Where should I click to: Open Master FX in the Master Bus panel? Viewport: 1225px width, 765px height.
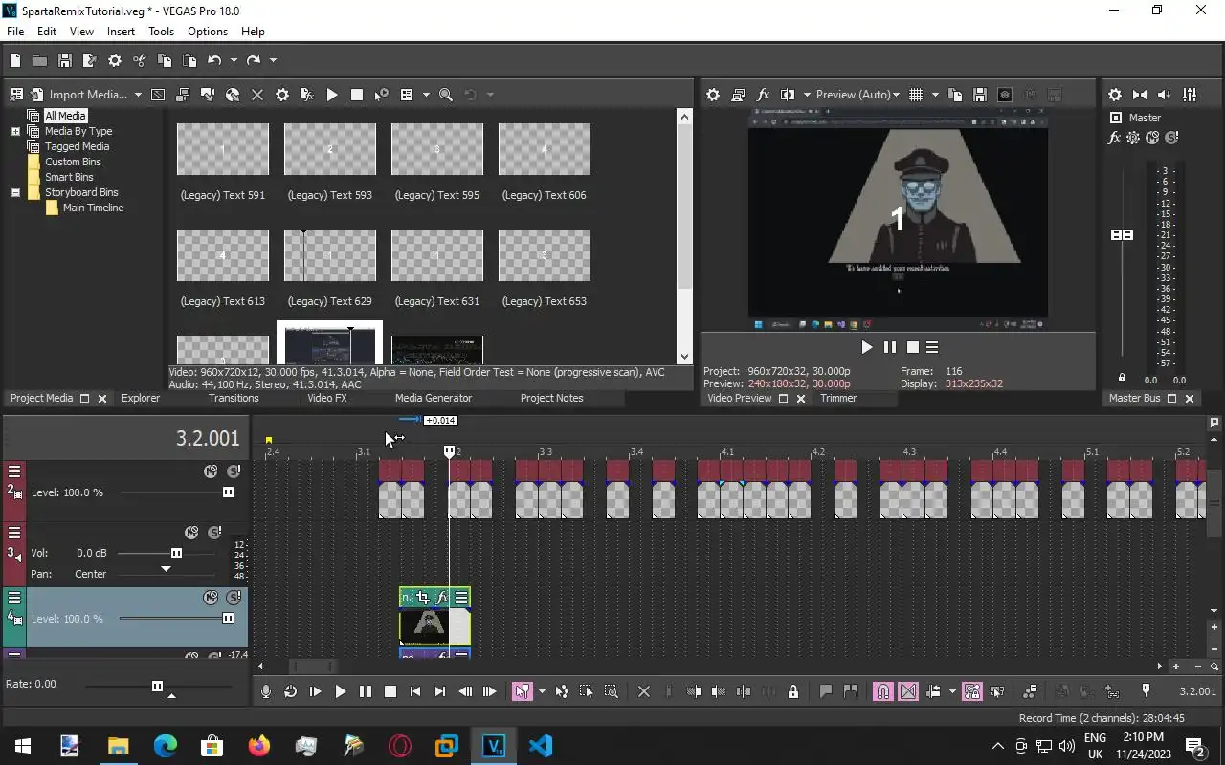coord(1114,138)
